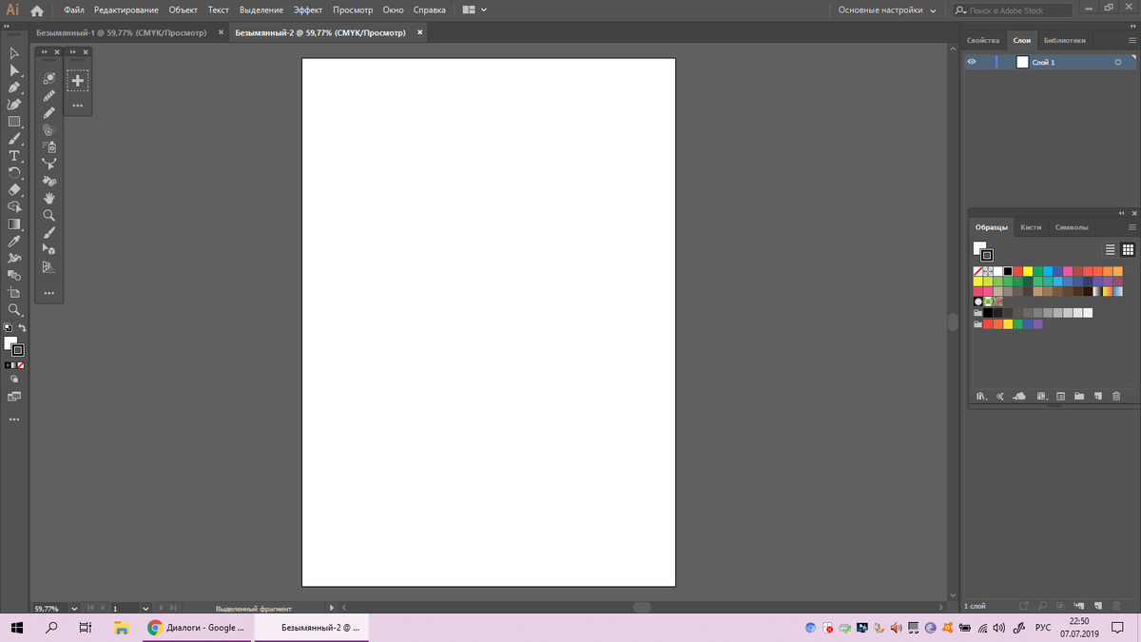Pick the yellow swatch in top row

click(x=1028, y=271)
